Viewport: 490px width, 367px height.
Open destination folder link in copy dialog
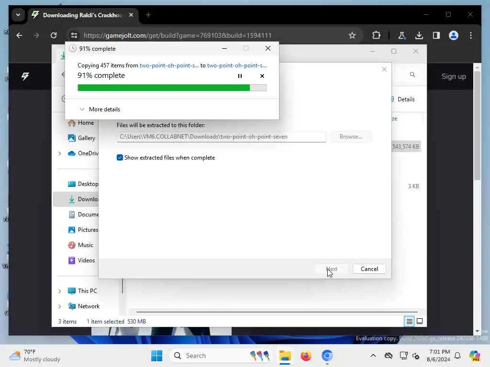[x=236, y=65]
